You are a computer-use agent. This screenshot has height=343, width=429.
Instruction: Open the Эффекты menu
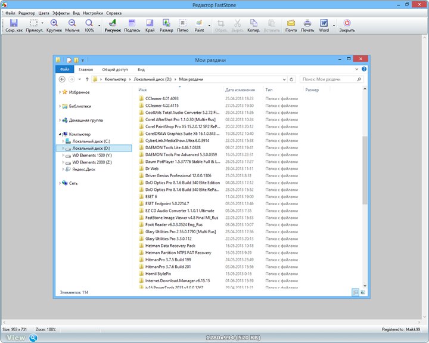[60, 13]
